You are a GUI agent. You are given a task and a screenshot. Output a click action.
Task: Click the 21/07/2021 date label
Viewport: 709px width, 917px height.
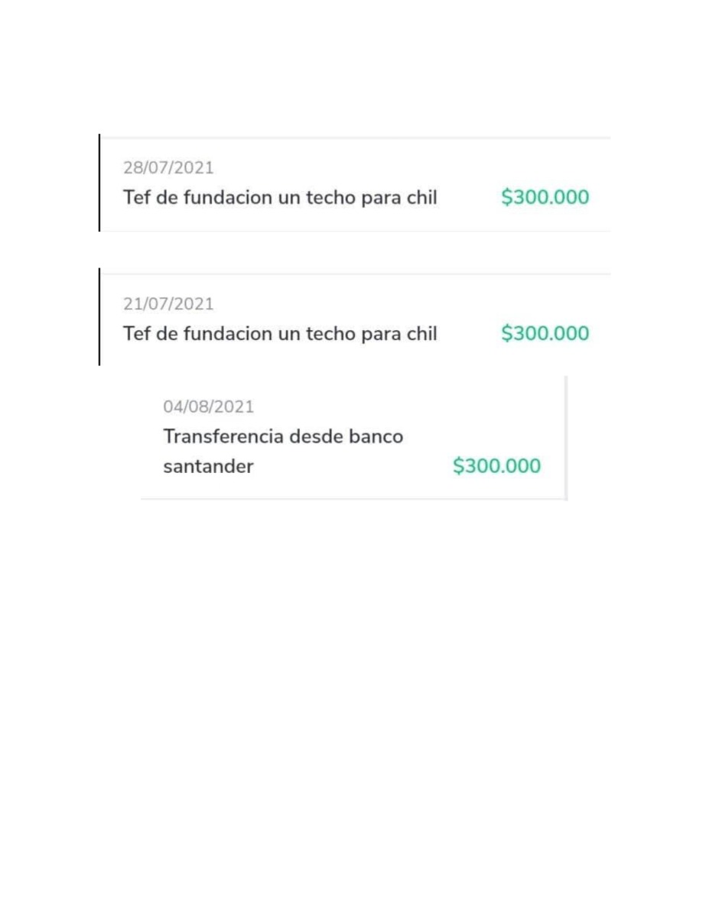point(168,304)
